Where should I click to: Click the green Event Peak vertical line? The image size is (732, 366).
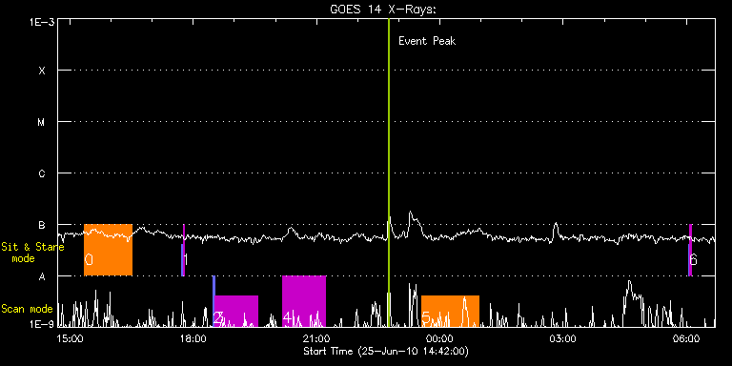(389, 173)
